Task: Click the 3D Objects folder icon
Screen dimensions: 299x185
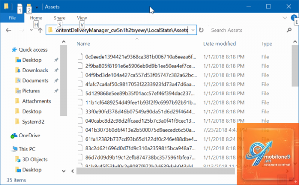Action: [18, 160]
